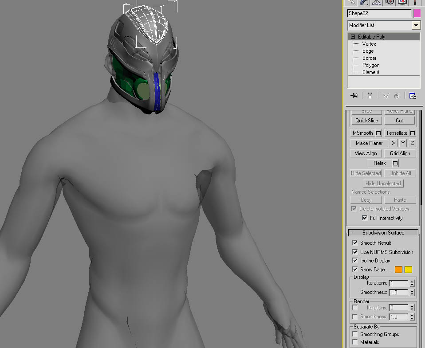Select the Editable Poly stack row

coord(384,36)
